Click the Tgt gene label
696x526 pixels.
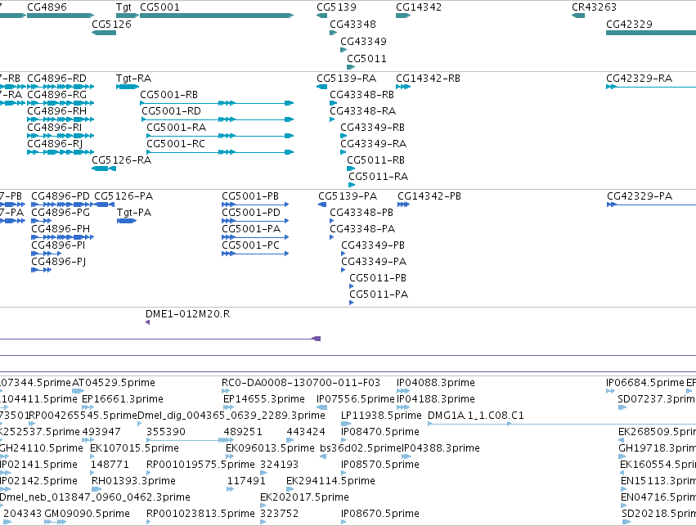123,7
